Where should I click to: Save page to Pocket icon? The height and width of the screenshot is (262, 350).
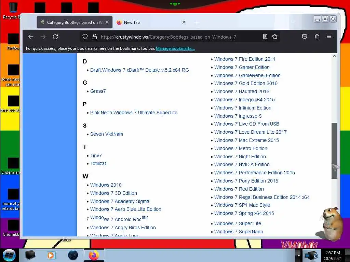coord(305,37)
